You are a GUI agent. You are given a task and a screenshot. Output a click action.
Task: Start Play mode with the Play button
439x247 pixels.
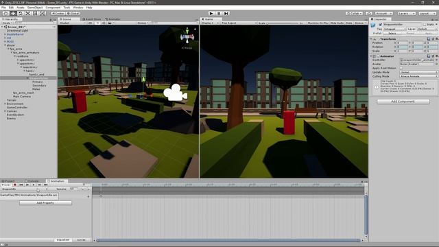click(x=211, y=13)
